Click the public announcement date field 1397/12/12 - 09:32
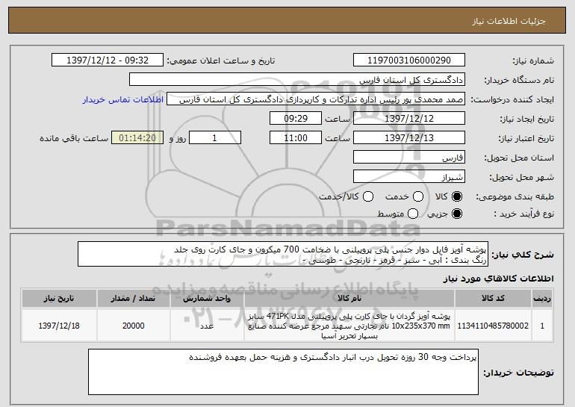 [108, 60]
